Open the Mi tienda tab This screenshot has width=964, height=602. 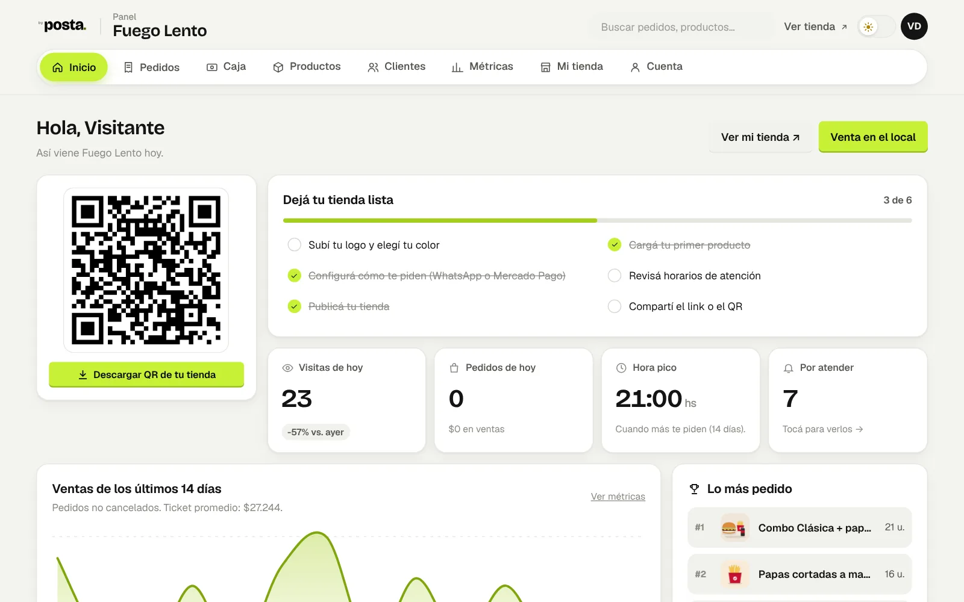(572, 67)
